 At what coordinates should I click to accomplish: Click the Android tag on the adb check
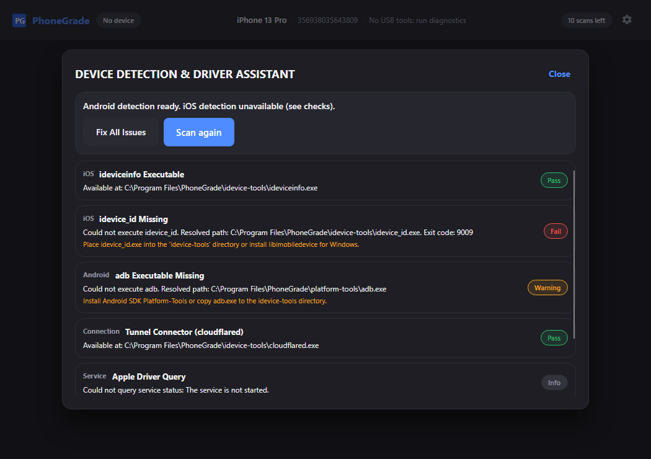[x=96, y=275]
